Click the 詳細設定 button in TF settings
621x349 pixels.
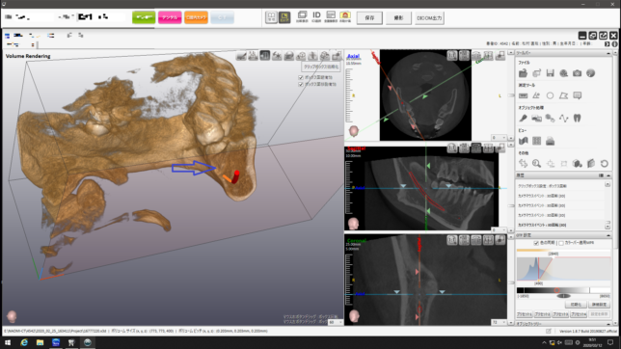(599, 305)
